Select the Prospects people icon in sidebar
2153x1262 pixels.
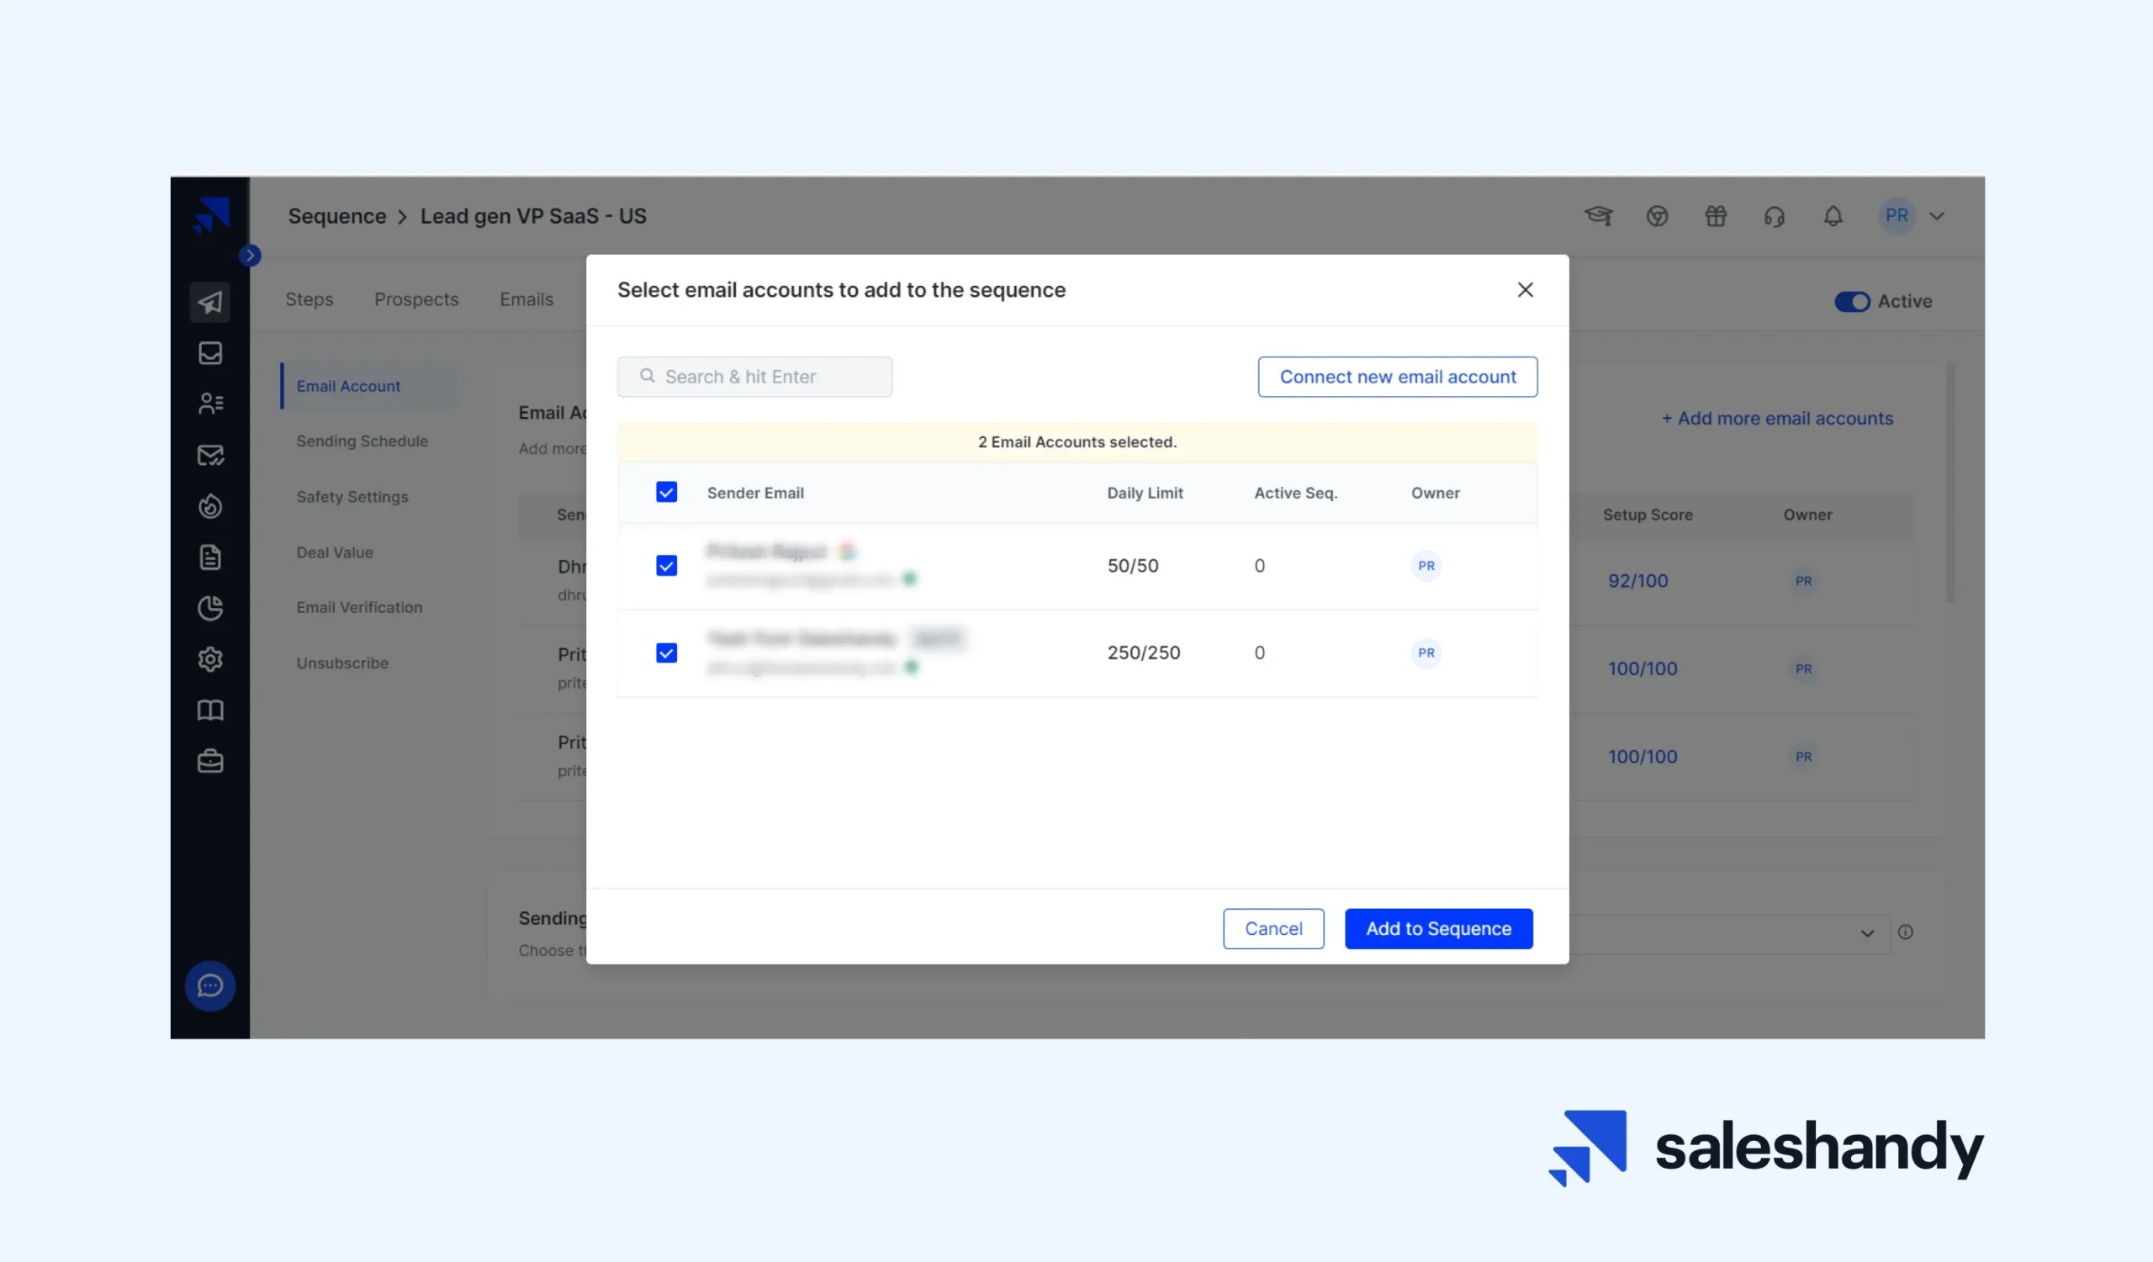point(210,403)
